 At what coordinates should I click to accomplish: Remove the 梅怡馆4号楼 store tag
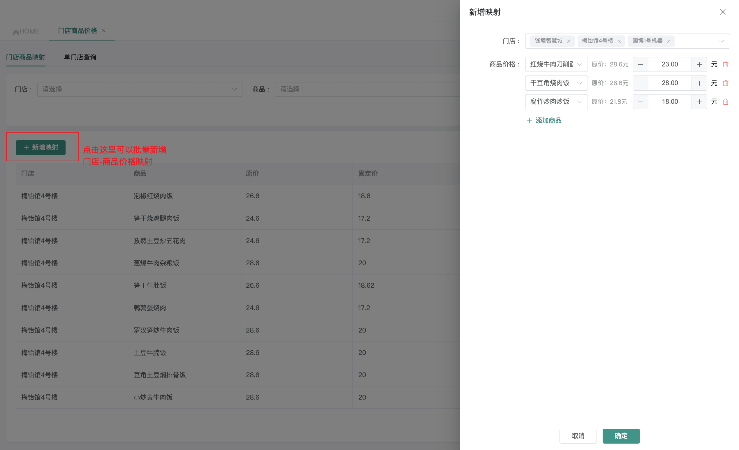click(619, 41)
